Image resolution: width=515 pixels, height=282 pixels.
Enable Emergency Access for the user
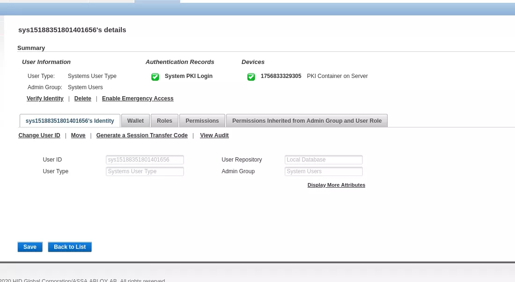[138, 99]
